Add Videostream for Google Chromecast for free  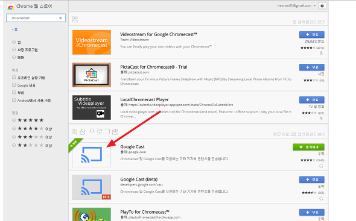[x=312, y=35]
